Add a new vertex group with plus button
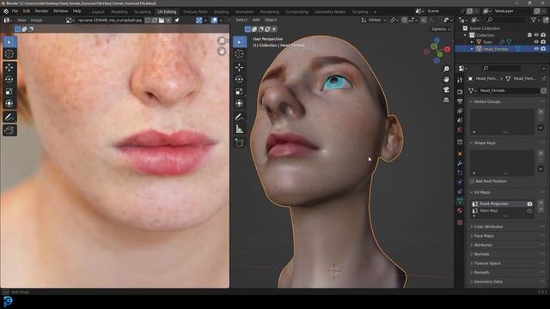The width and height of the screenshot is (550, 309). 541,112
